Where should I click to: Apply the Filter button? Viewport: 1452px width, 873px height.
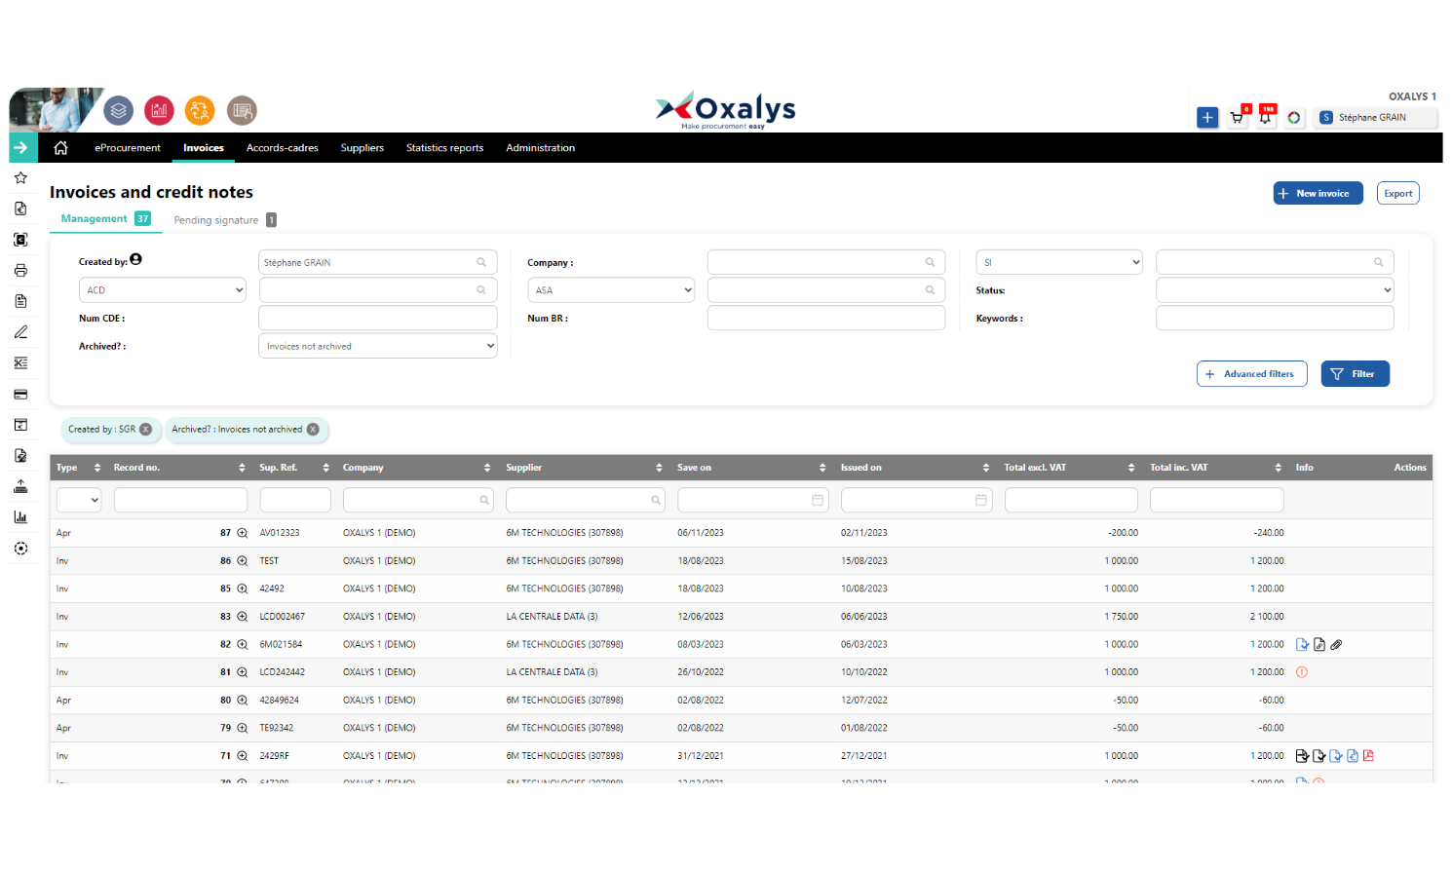(x=1356, y=374)
